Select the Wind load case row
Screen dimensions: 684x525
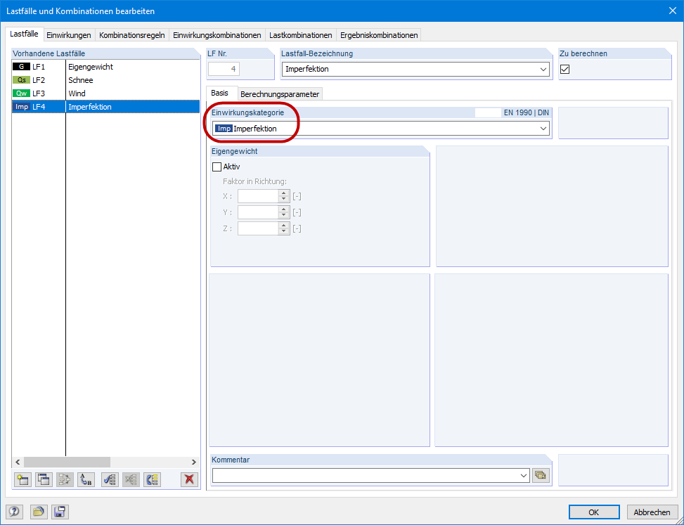pos(106,93)
